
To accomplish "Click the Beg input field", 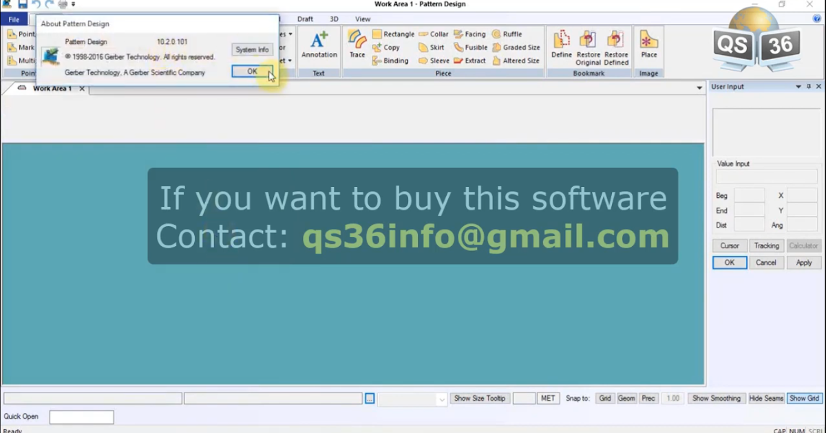I will coord(750,195).
